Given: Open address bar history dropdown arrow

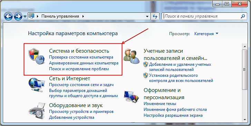Looking at the screenshot, I should pyautogui.click(x=147, y=16).
